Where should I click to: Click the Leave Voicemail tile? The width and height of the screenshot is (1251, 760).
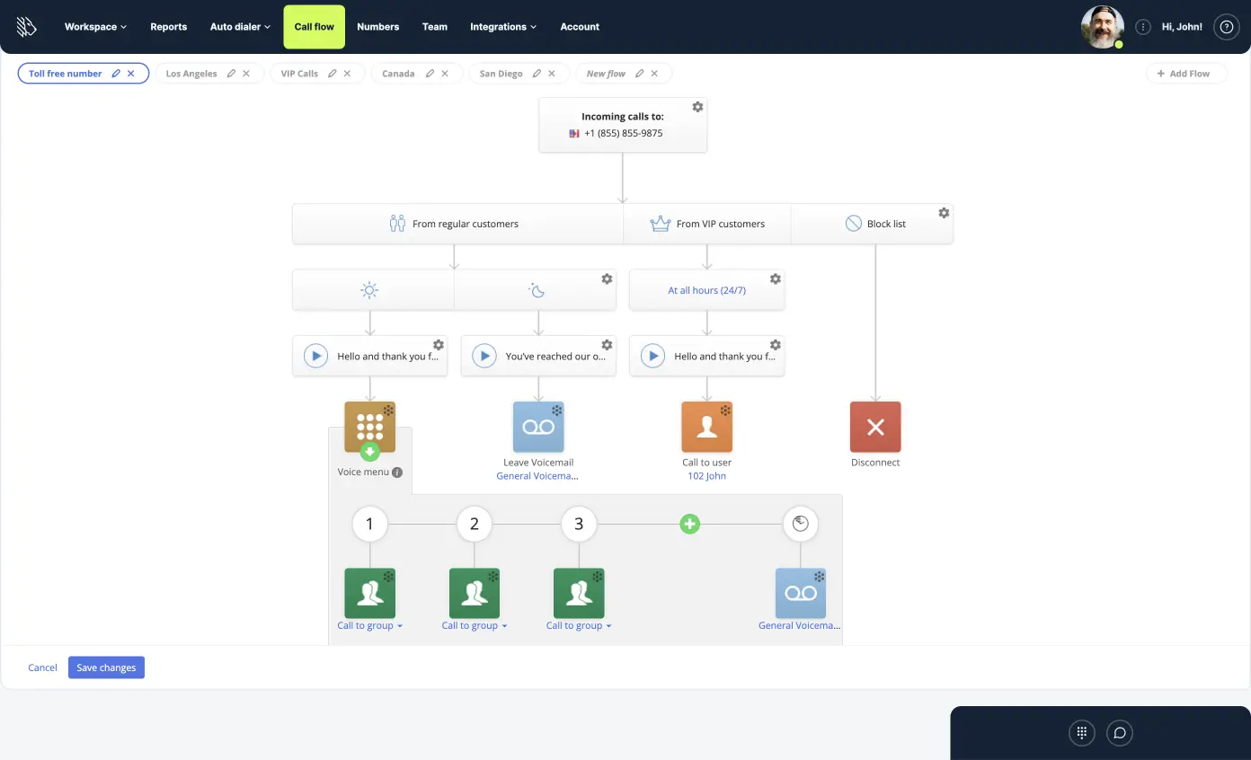coord(538,427)
